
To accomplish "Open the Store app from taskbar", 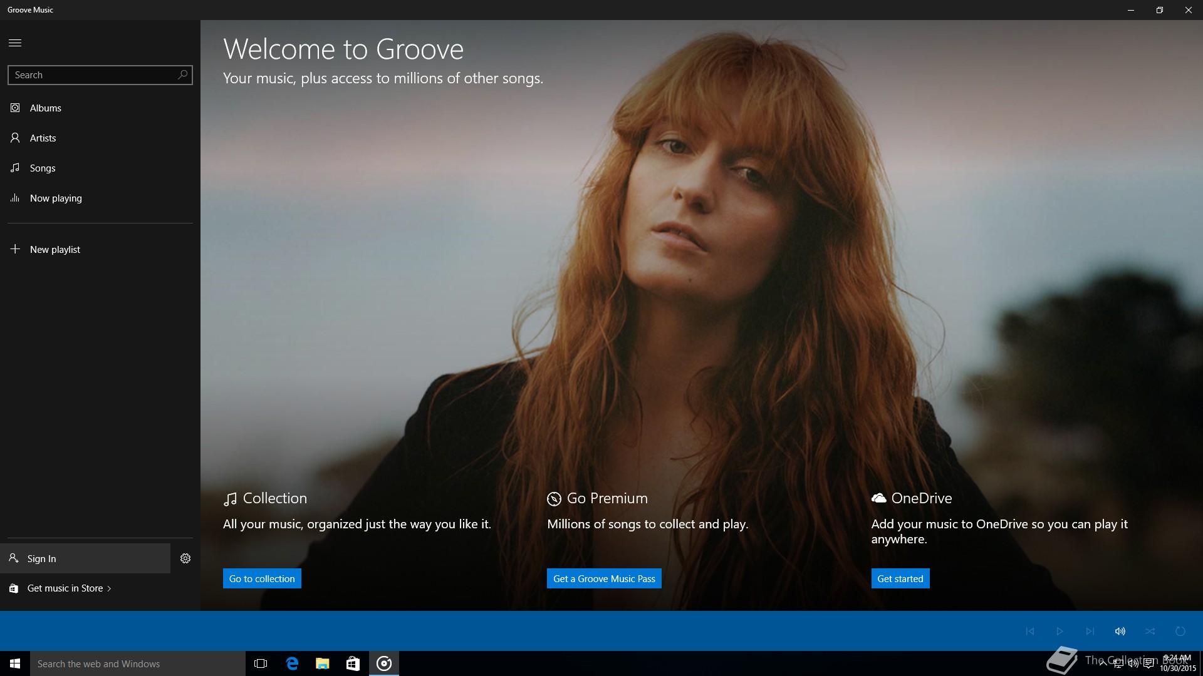I will click(353, 663).
